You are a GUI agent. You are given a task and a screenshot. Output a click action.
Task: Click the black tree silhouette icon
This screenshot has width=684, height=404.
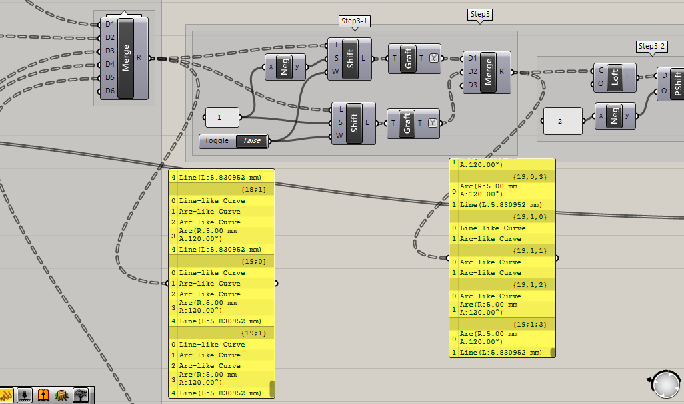81,395
